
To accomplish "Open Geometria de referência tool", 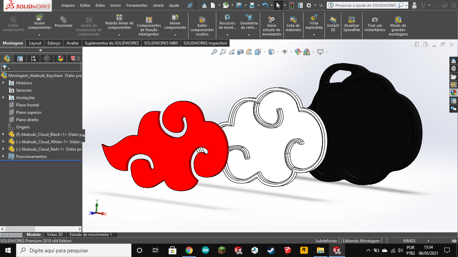I will (x=249, y=22).
